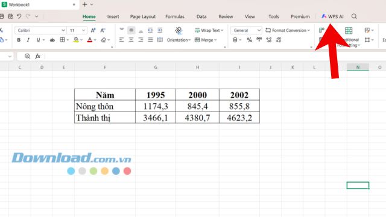The width and height of the screenshot is (386, 217).
Task: Click the cell containing Thành thị
Action: tap(105, 118)
